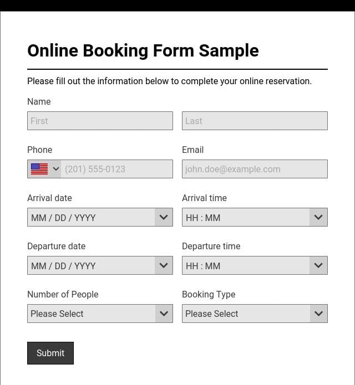Click the Number of People dropdown arrow
355x385 pixels.
tap(163, 314)
